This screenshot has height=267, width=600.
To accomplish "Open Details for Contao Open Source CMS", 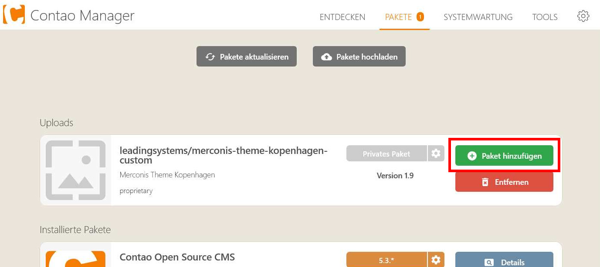I will pos(504,262).
